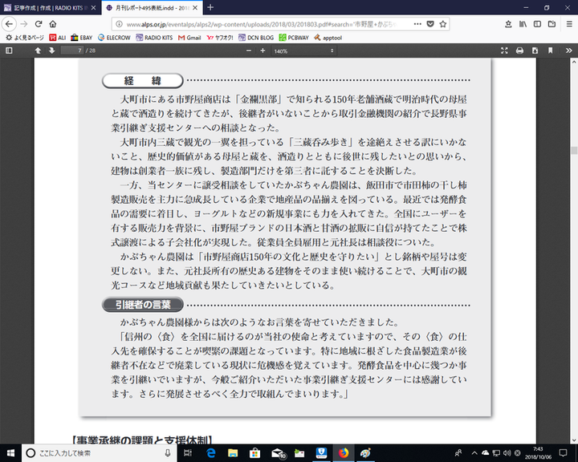Click the page number input field

(75, 51)
